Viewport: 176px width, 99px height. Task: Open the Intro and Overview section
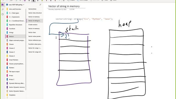15,9
